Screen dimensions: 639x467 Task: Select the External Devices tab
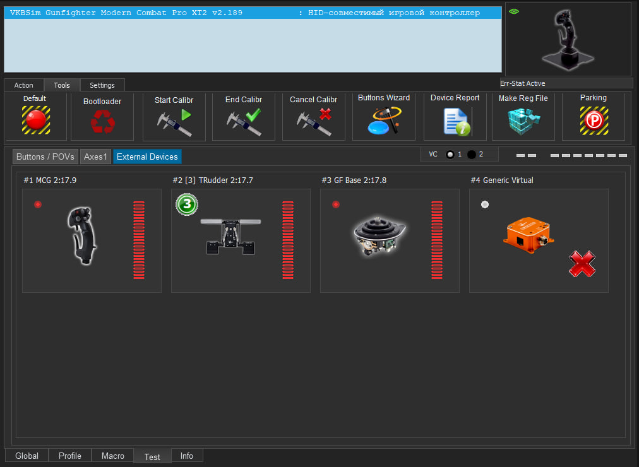click(147, 157)
